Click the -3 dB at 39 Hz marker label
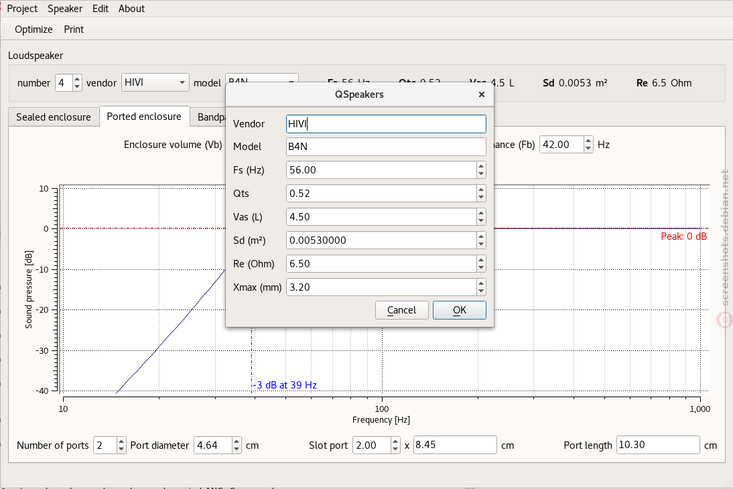Viewport: 733px width, 489px height. tap(285, 385)
